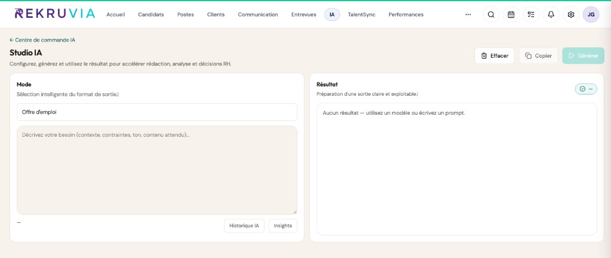611x258 pixels.
Task: Open the notifications bell
Action: point(551,15)
